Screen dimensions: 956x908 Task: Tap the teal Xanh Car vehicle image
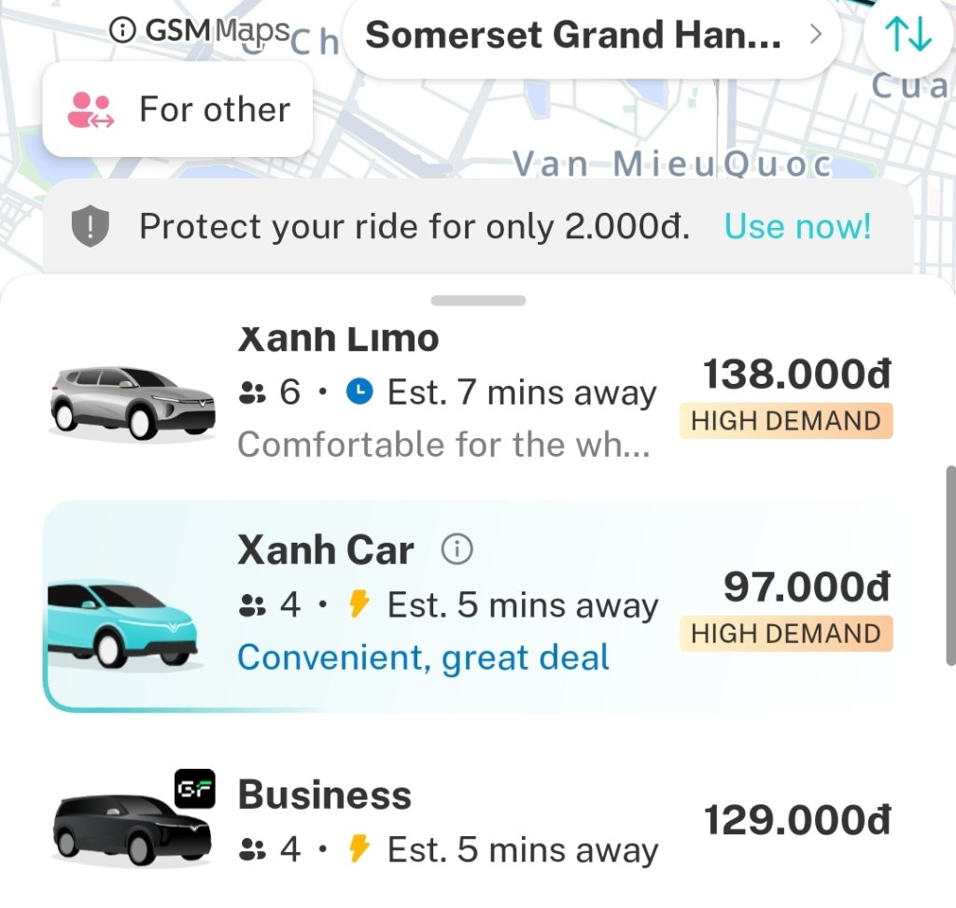click(121, 622)
